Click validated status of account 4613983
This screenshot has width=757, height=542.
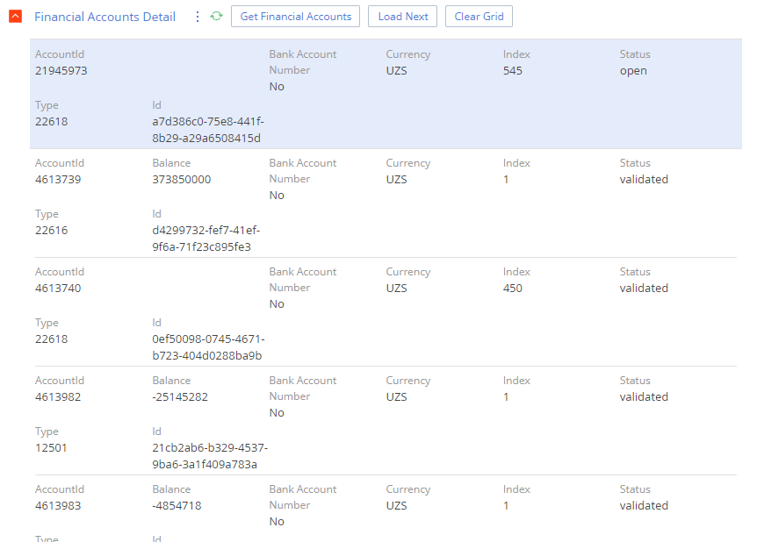pos(644,506)
